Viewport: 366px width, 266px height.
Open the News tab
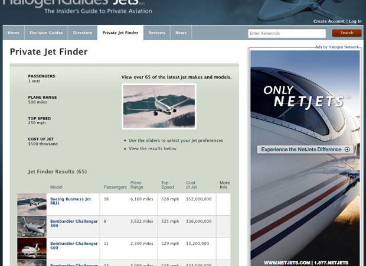pyautogui.click(x=181, y=33)
